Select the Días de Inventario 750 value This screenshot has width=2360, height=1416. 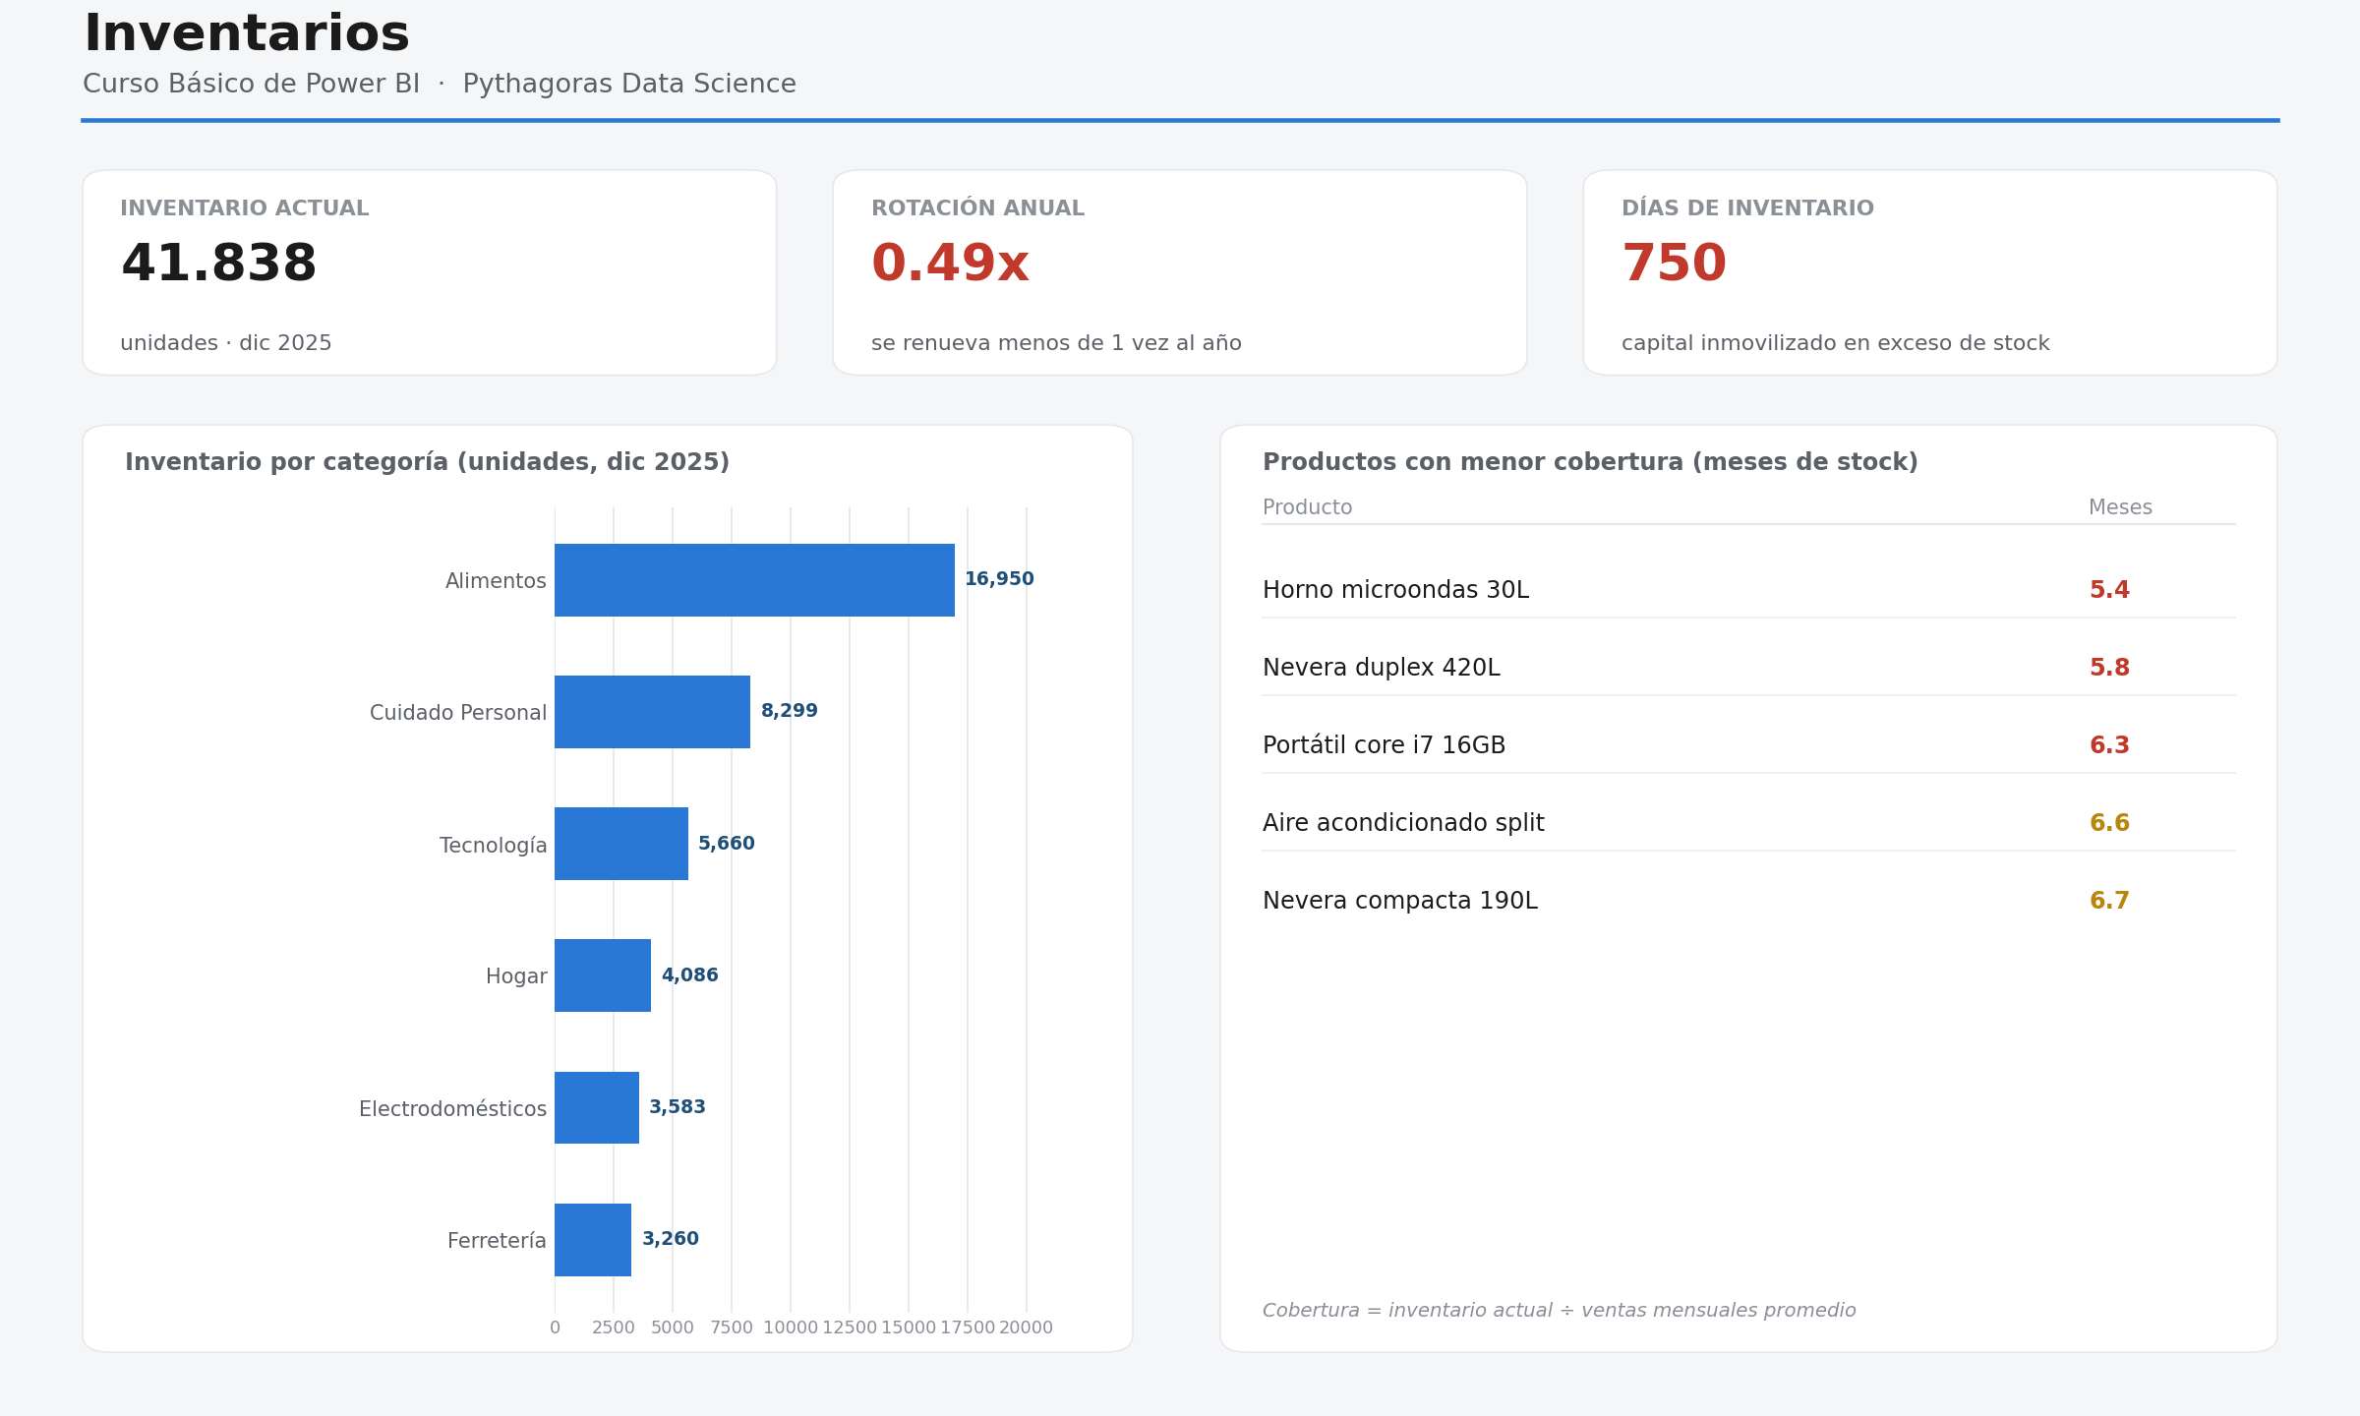[1674, 265]
